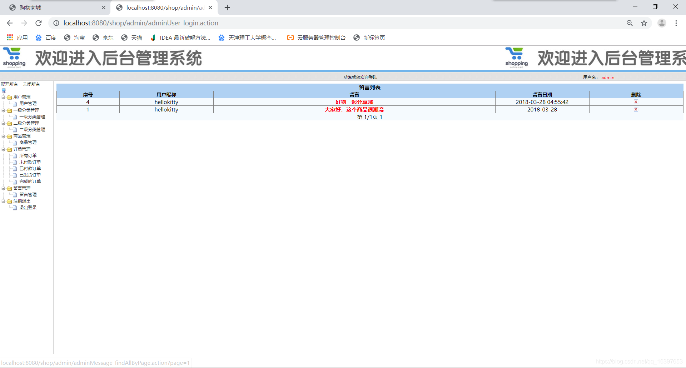This screenshot has width=686, height=368.
Task: Open 商品管理 page under its folder
Action: [28, 143]
